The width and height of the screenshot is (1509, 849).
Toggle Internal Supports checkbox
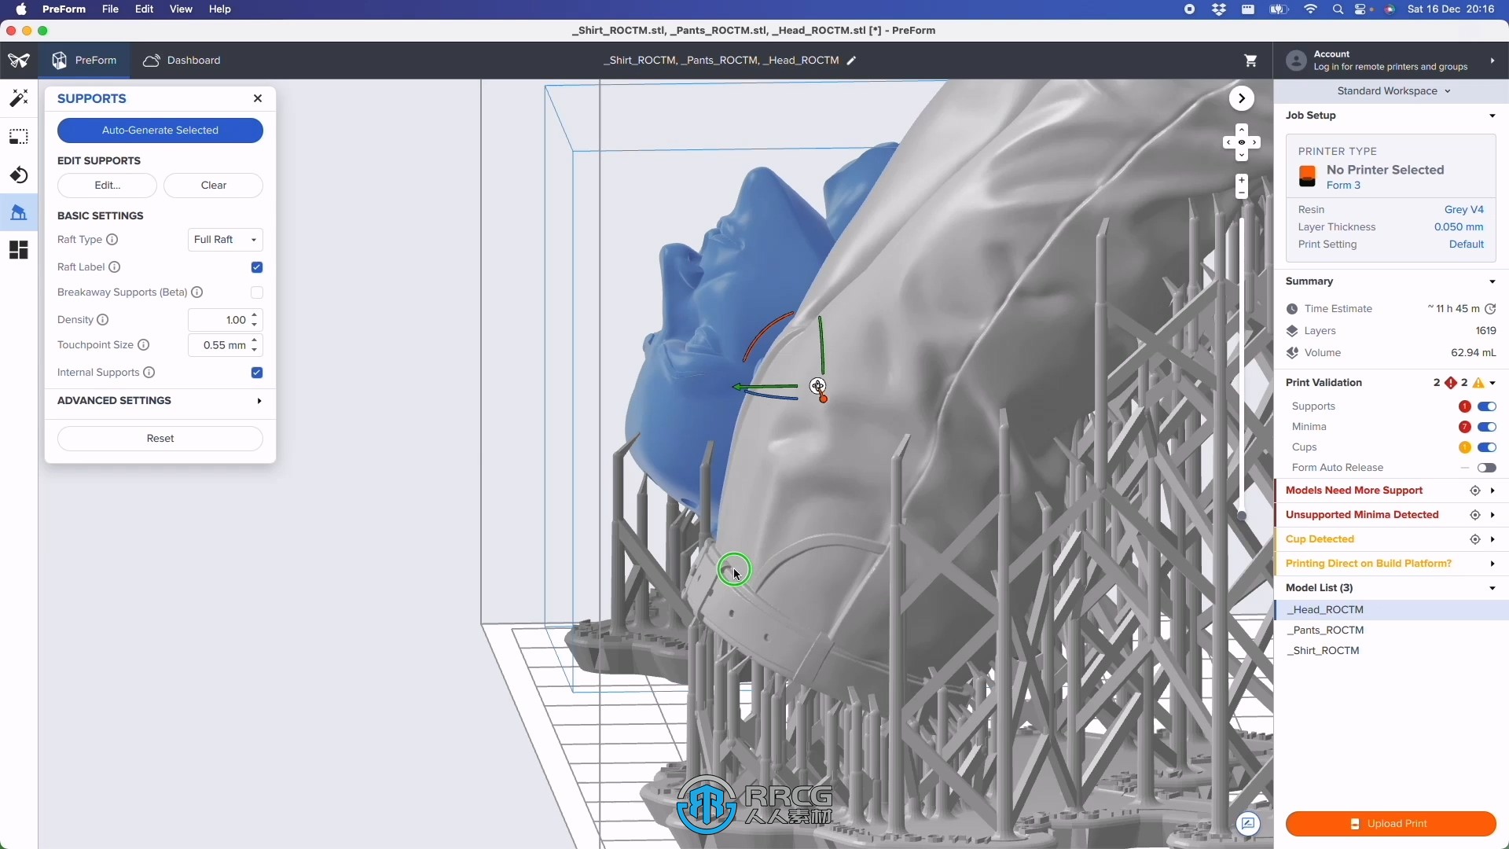coord(256,371)
